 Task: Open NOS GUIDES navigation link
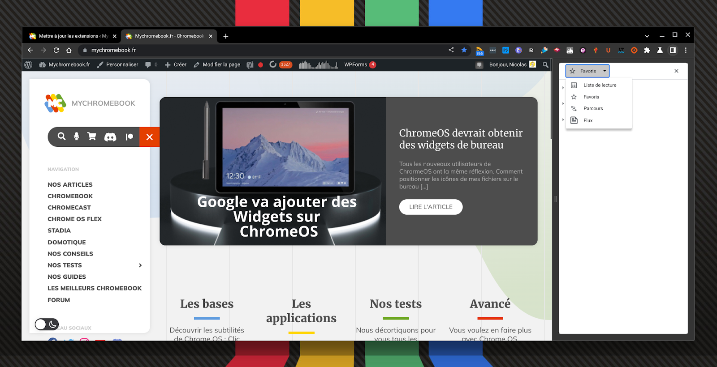67,277
